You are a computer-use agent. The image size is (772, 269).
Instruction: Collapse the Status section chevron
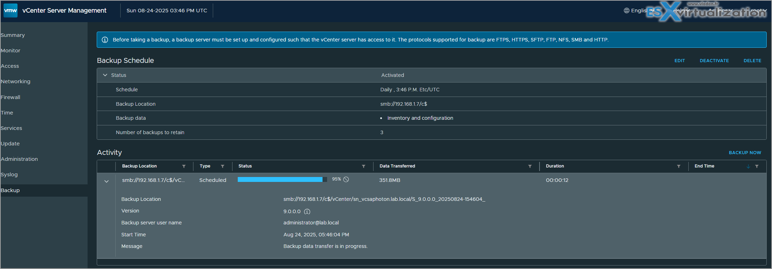click(x=105, y=75)
